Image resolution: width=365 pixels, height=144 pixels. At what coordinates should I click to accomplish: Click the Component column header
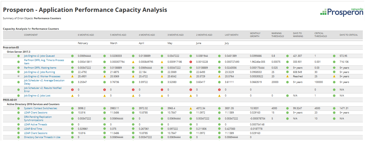(31, 35)
